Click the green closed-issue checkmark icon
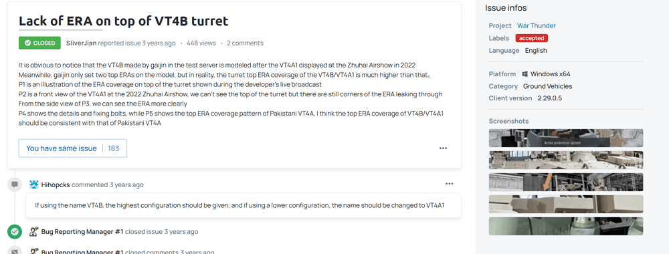The width and height of the screenshot is (669, 254). coord(15,232)
